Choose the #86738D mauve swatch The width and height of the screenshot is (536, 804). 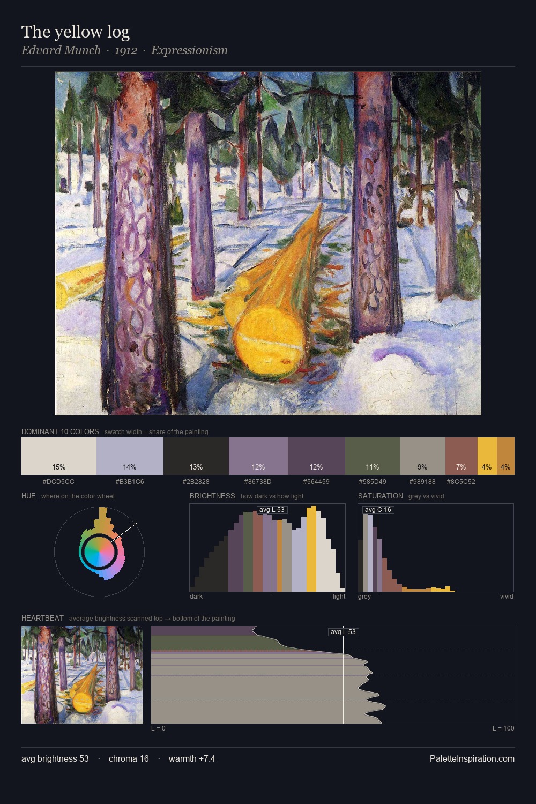click(258, 456)
